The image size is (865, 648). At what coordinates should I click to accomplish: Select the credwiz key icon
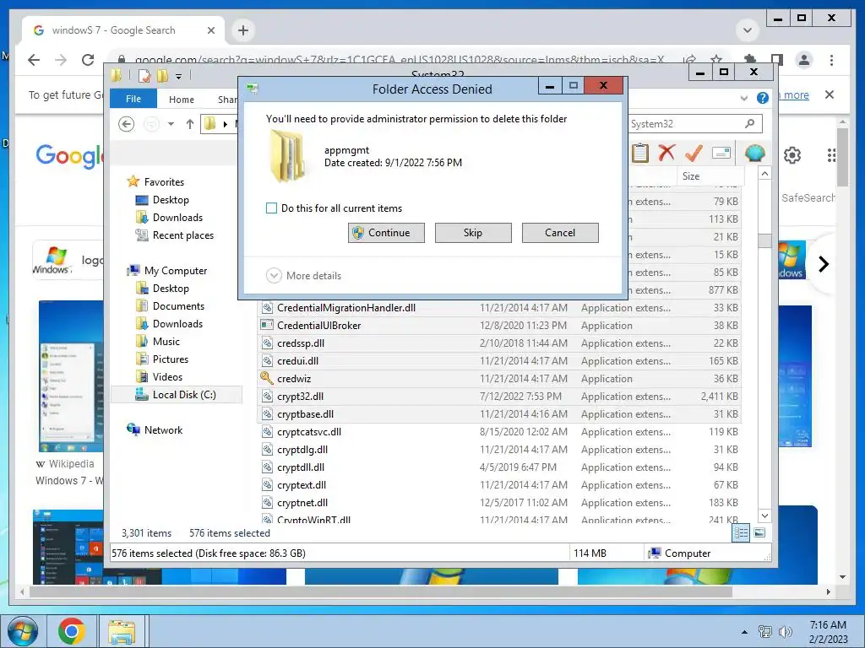click(266, 378)
